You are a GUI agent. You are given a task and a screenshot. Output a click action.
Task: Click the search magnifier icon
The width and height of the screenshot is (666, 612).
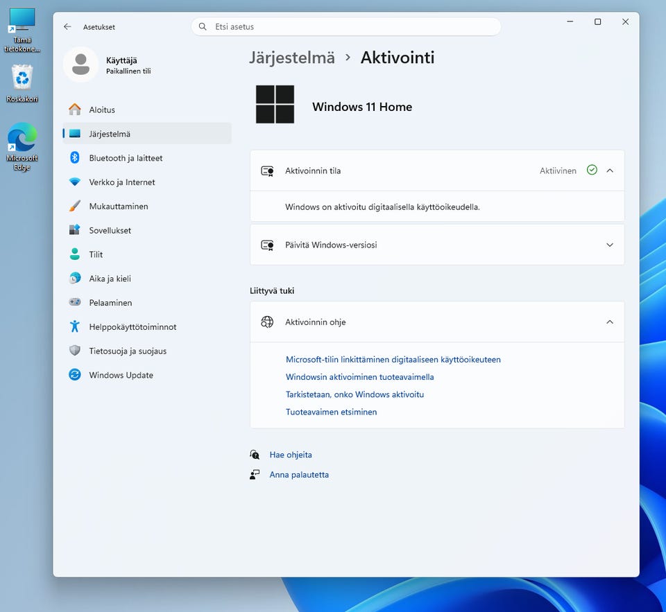[x=203, y=27]
